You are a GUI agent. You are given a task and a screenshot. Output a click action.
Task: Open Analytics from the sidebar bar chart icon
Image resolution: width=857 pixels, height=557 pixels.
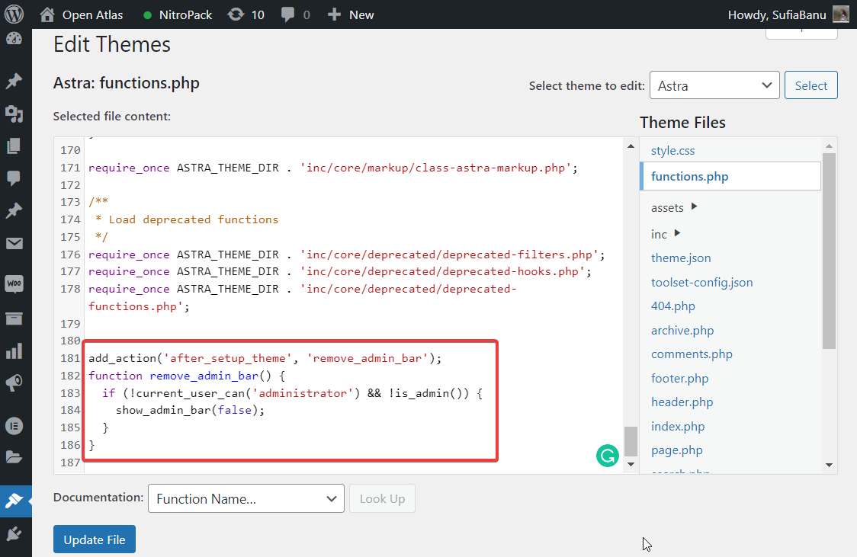click(14, 351)
